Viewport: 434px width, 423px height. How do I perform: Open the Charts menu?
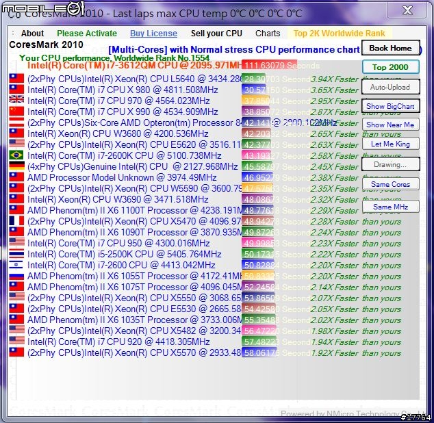click(268, 34)
